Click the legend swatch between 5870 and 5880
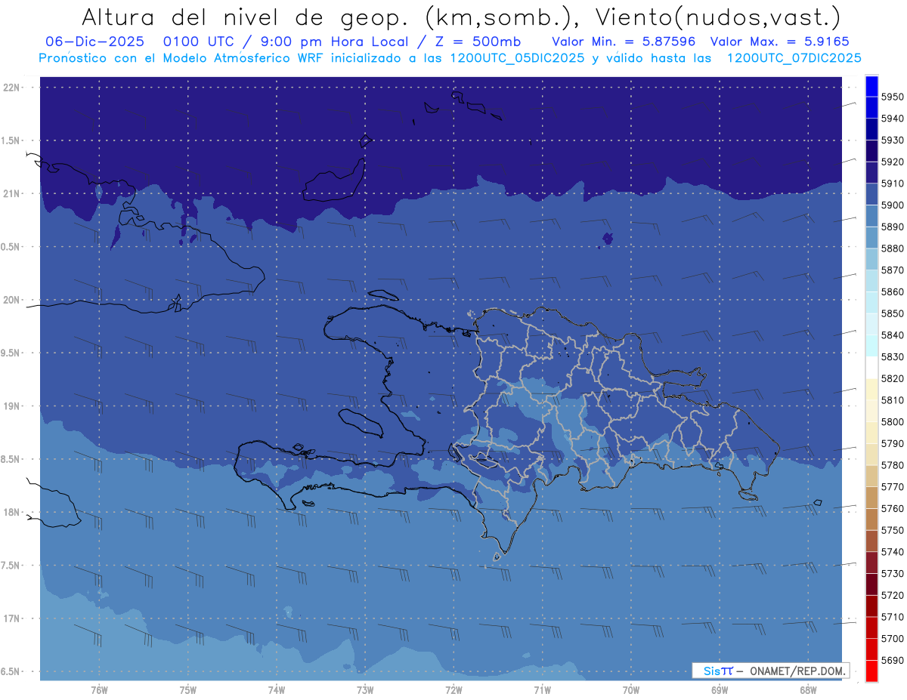Image resolution: width=907 pixels, height=700 pixels. pyautogui.click(x=871, y=260)
